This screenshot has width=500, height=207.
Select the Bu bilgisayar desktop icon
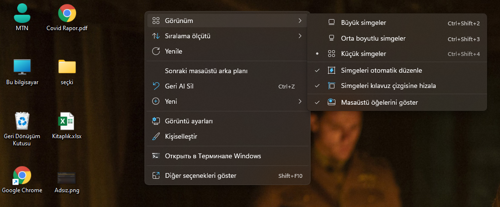click(x=22, y=67)
